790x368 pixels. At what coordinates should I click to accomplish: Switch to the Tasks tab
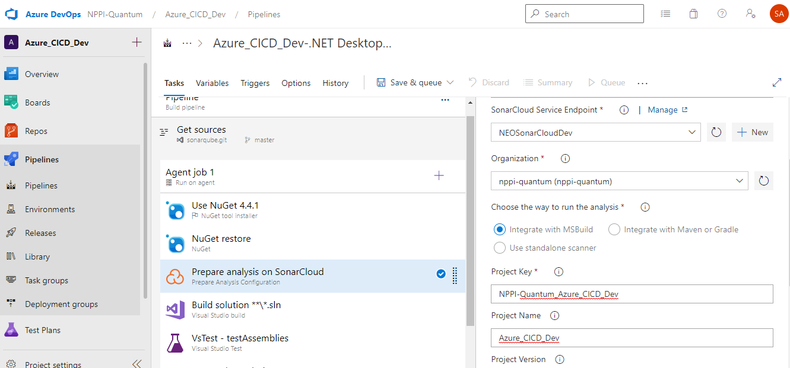click(175, 83)
